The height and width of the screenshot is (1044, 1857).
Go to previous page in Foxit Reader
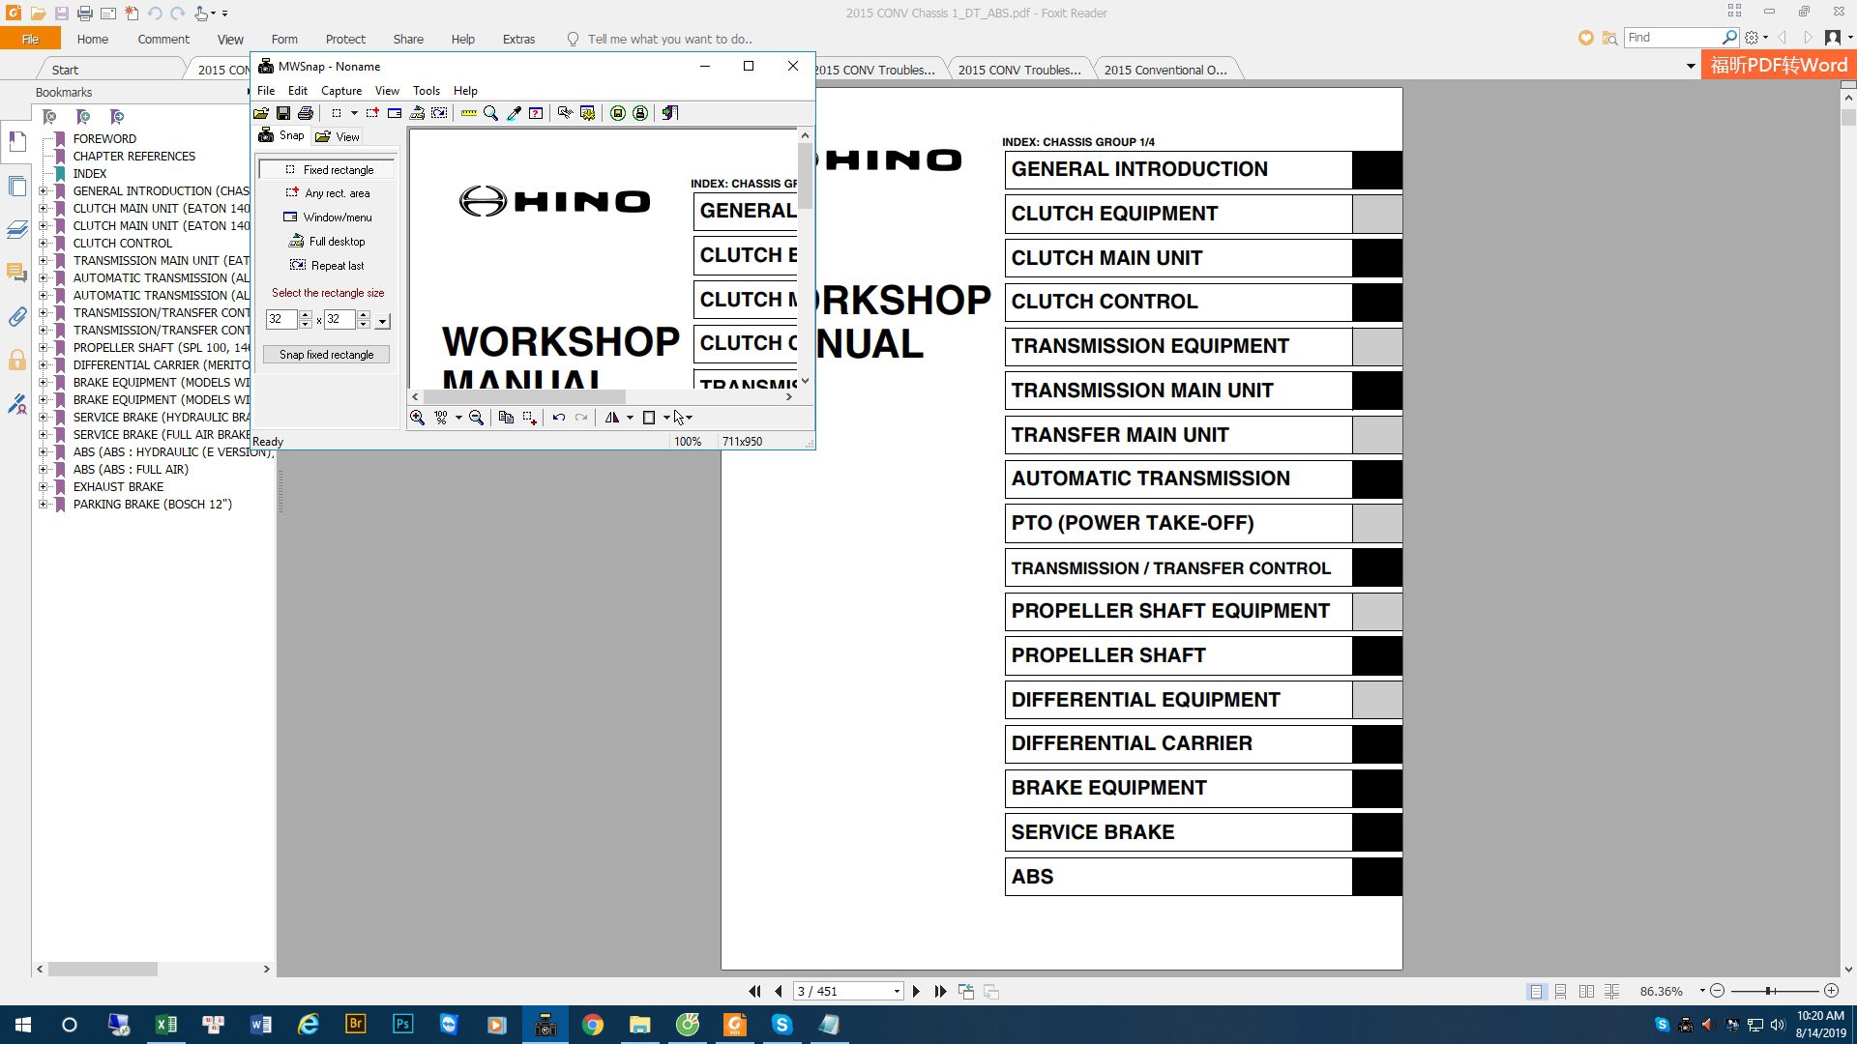pyautogui.click(x=779, y=991)
